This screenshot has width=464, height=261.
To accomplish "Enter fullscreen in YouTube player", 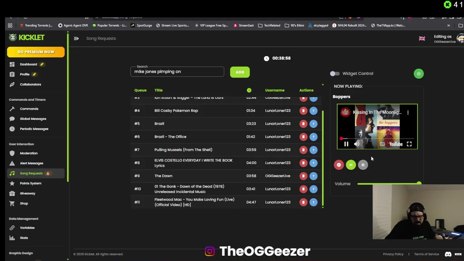I will click(x=409, y=144).
